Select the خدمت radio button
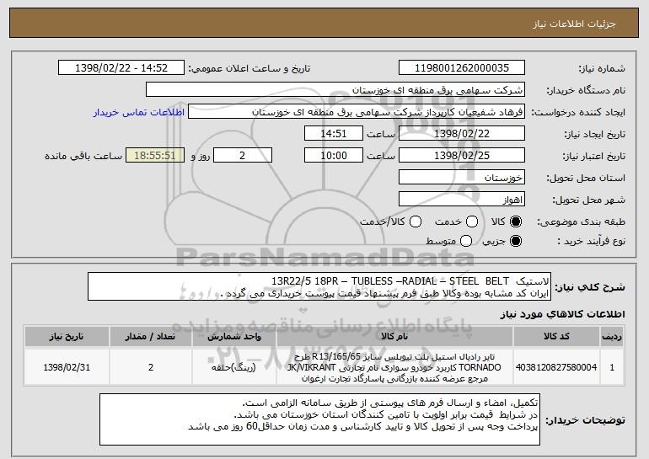This screenshot has height=459, width=649. tap(472, 221)
